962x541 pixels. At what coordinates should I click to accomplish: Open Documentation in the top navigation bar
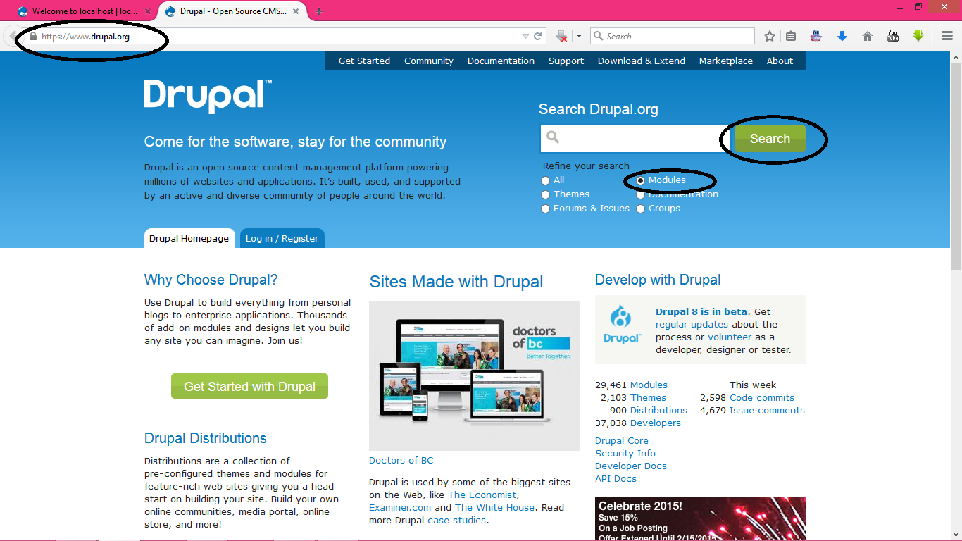click(x=501, y=61)
